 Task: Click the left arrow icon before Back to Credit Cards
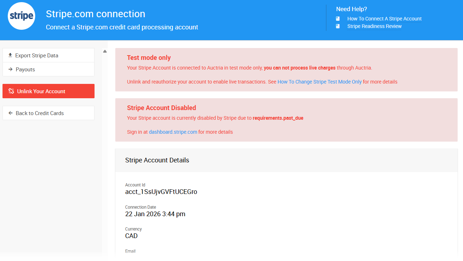point(10,113)
